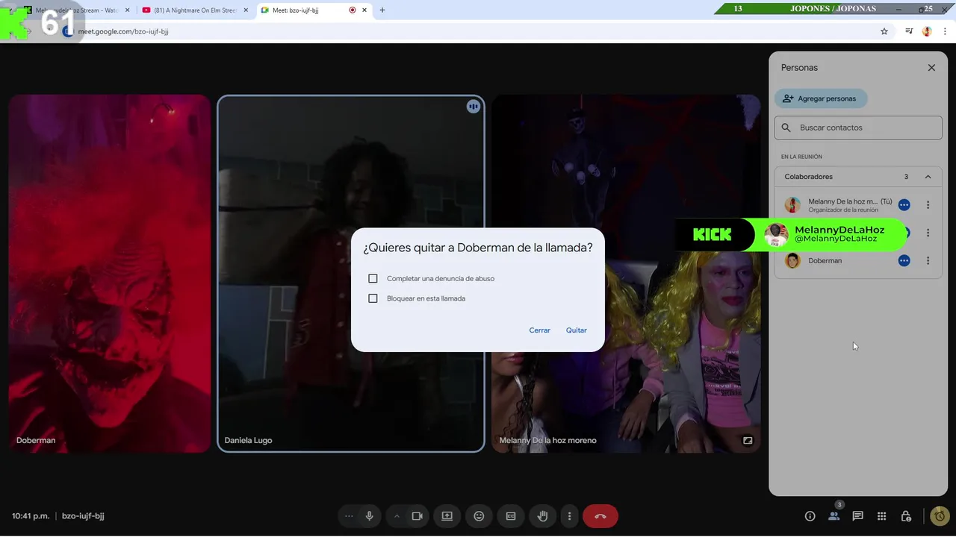The height and width of the screenshot is (537, 956).
Task: Click 'Organizador de la reunión' label
Action: click(x=843, y=210)
